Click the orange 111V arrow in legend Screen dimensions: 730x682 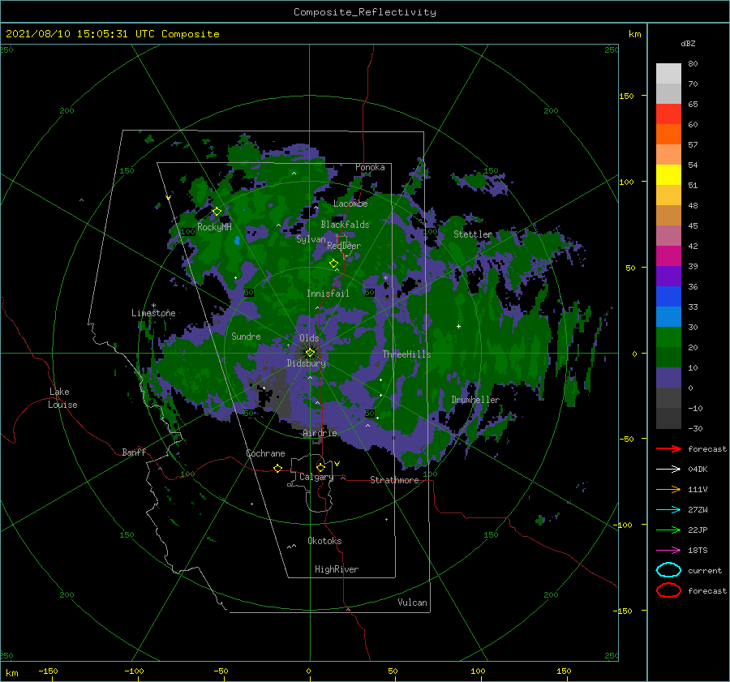point(668,489)
